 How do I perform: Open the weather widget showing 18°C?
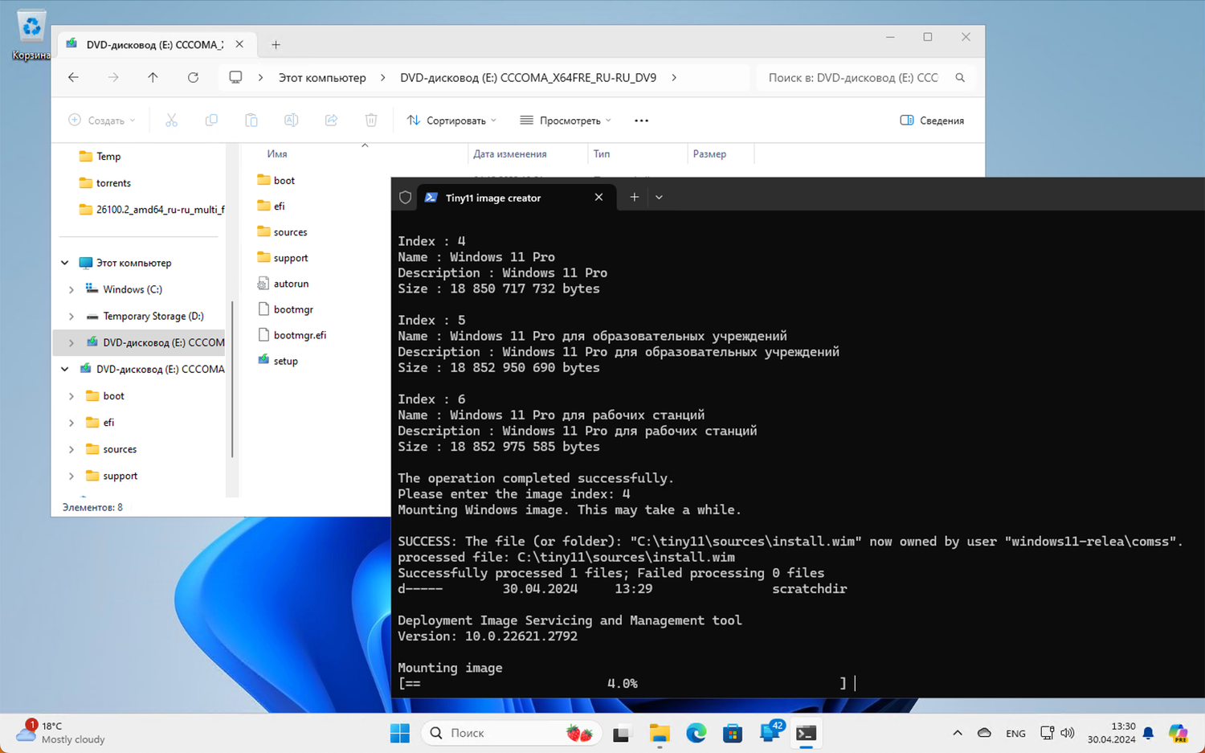tap(60, 732)
